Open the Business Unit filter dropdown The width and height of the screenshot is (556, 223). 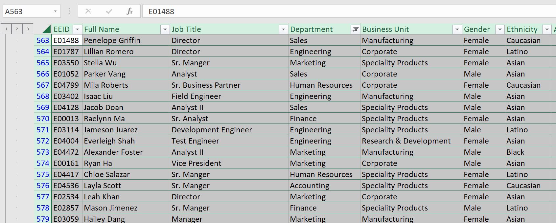pos(457,29)
